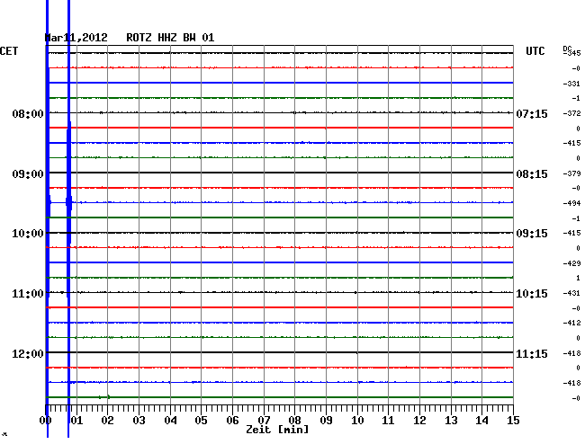Click minute 06 on the time axis
Viewport: 585px width, 444px height.
(232, 421)
